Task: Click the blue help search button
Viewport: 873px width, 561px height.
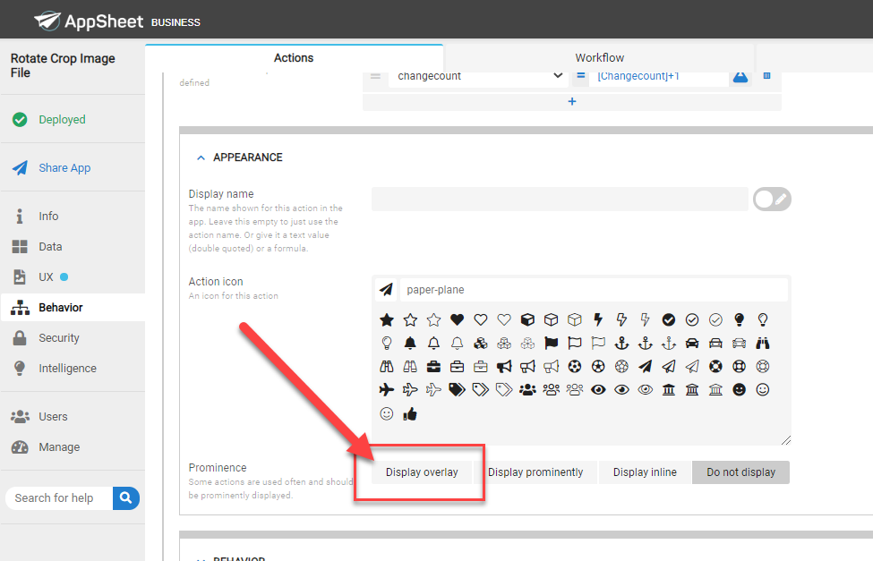Action: tap(126, 498)
